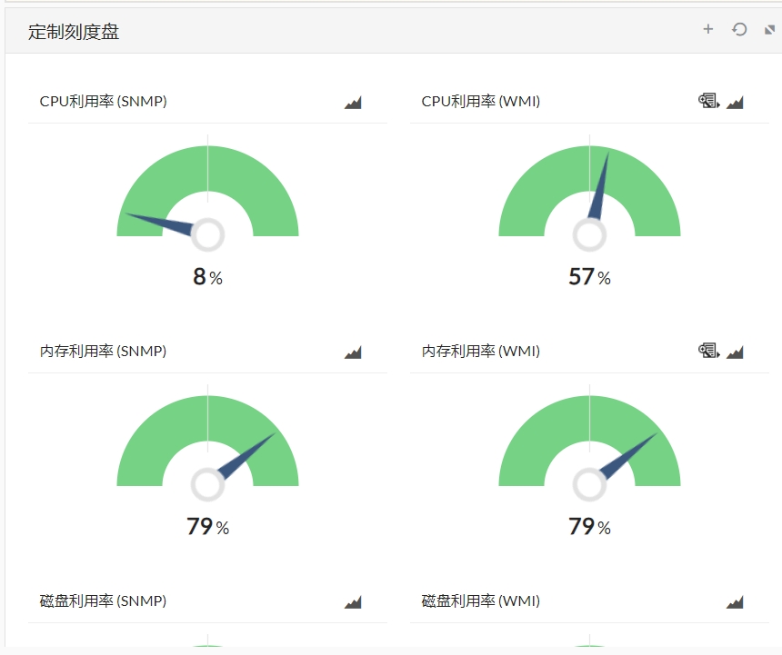Add a new widget with the plus icon
The image size is (782, 655).
point(707,29)
